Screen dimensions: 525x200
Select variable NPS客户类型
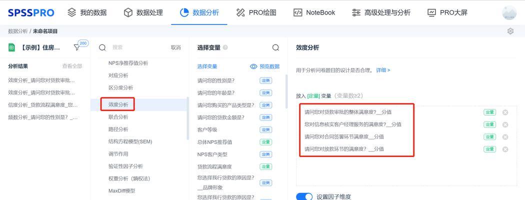coord(212,154)
